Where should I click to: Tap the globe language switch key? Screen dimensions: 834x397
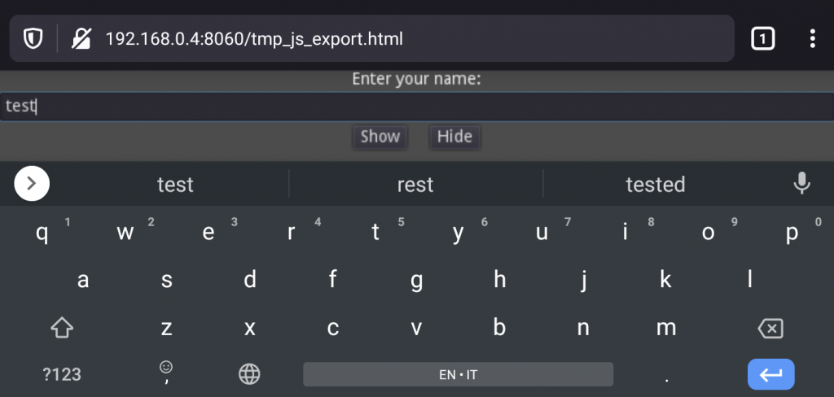click(249, 374)
